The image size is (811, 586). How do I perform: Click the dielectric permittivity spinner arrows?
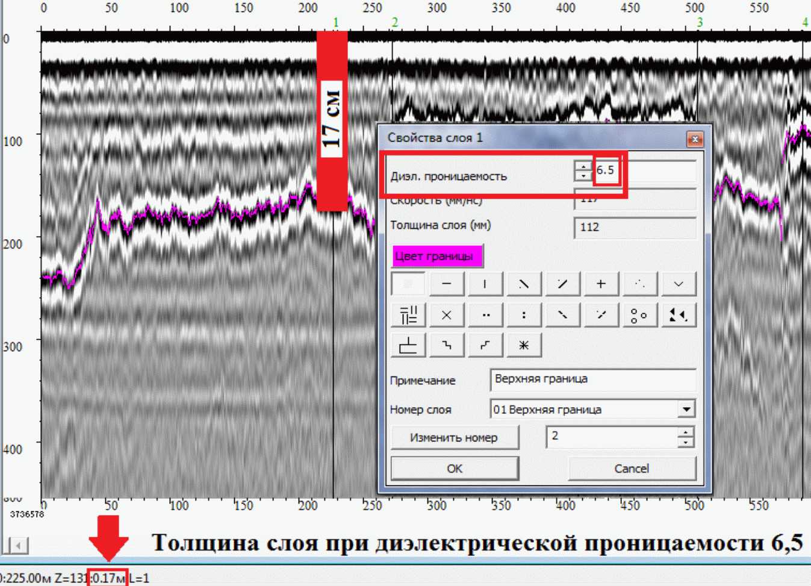582,170
